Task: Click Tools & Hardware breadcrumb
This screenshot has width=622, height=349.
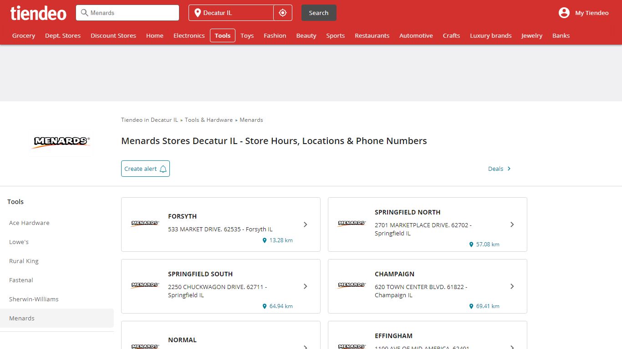Action: [209, 120]
